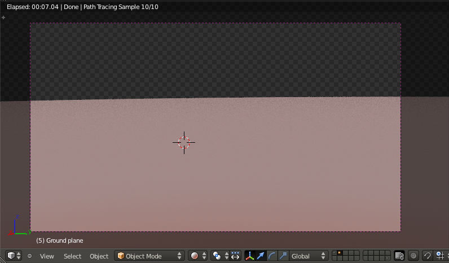Enable the translate manipulator arrow
Image resolution: width=449 pixels, height=263 pixels.
[261, 256]
